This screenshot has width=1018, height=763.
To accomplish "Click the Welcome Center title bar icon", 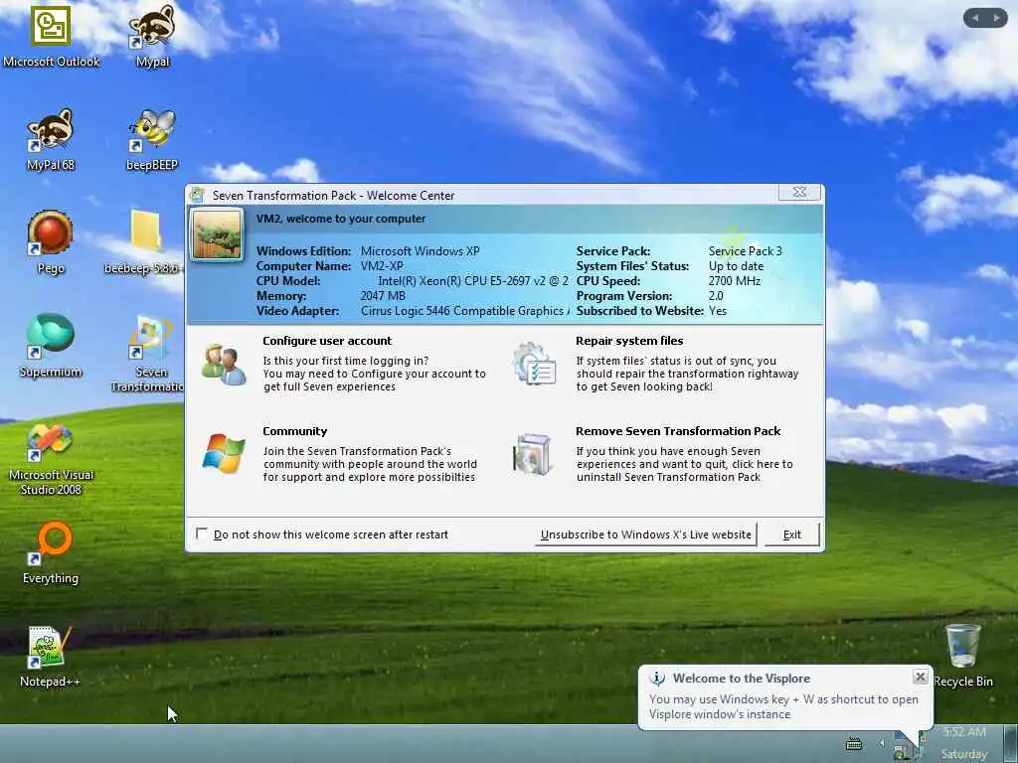I will point(197,195).
